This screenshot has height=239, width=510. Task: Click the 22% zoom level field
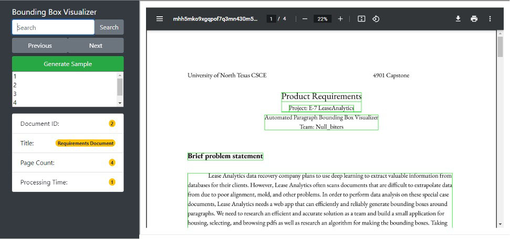(x=322, y=19)
